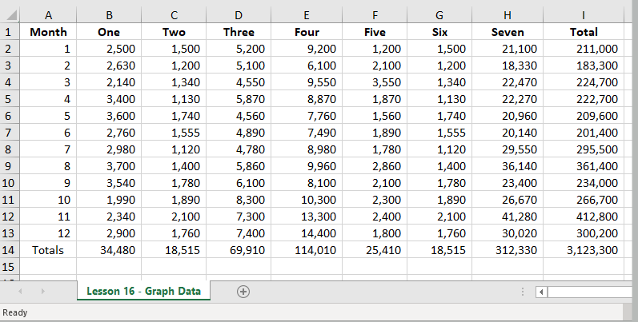
Task: Select cell containing 3,550
Action: tap(375, 82)
